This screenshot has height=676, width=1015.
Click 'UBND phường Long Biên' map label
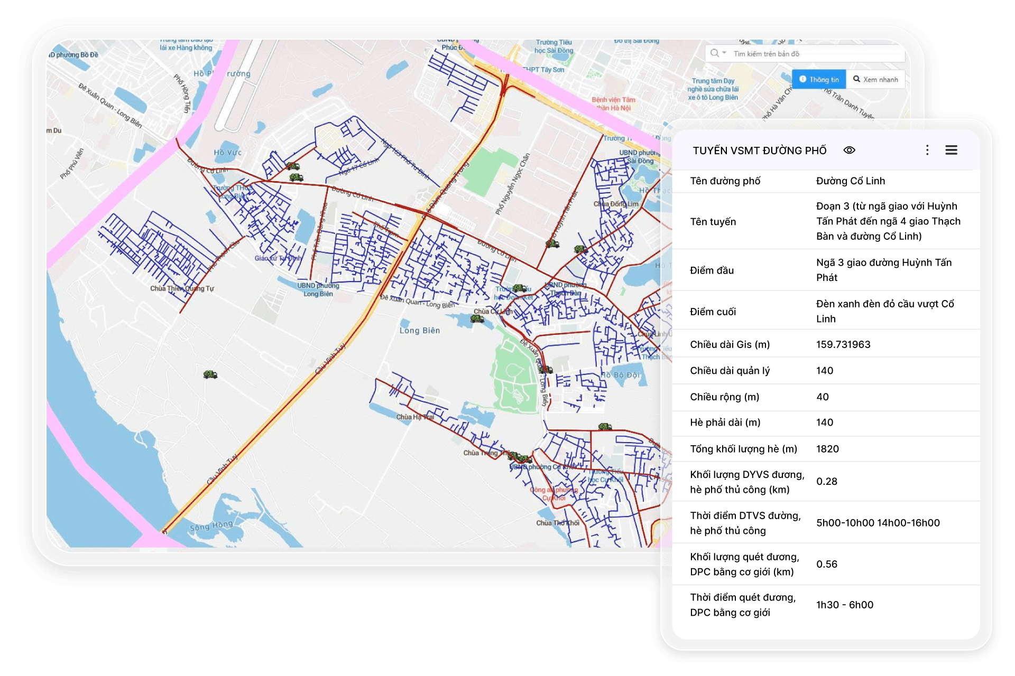pos(318,289)
